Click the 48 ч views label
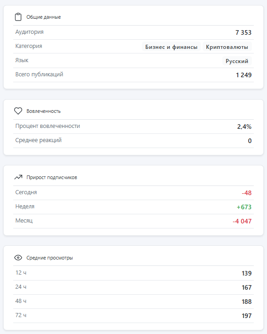 point(21,301)
